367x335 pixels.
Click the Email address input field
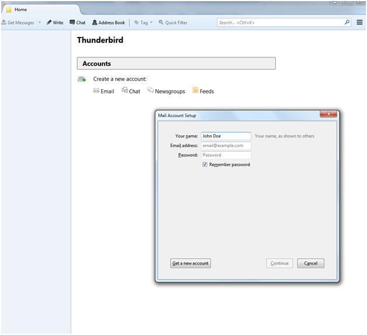(226, 146)
